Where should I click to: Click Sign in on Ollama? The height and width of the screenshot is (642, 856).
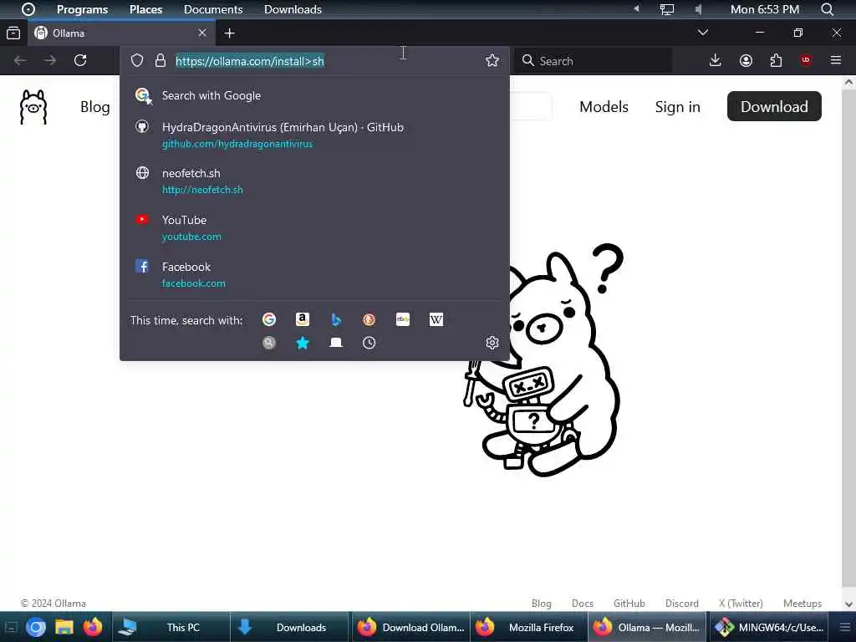677,107
